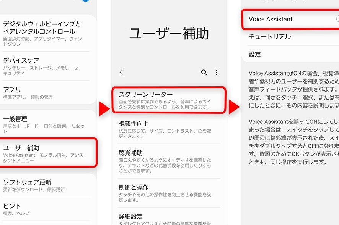Open ソフトウェア更新 entry
The width and height of the screenshot is (339, 225).
46,185
